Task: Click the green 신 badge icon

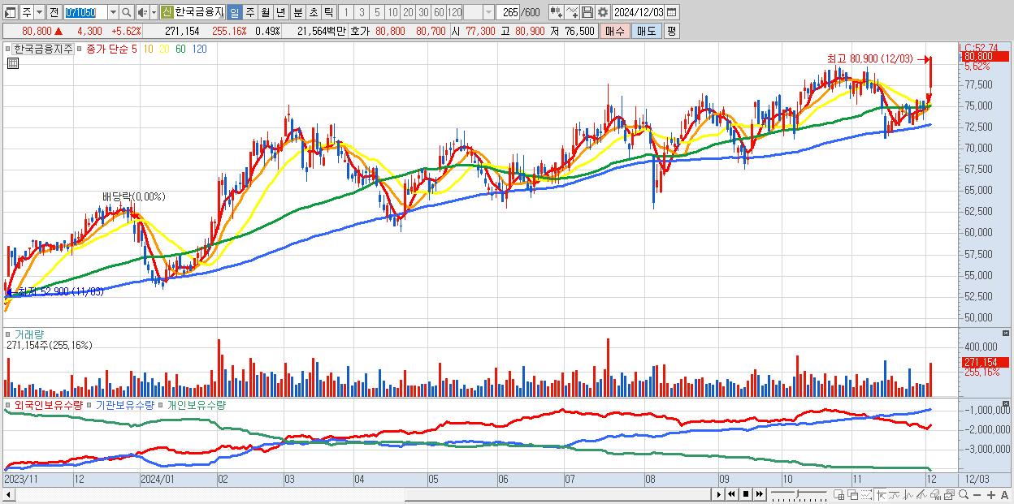Action: (167, 12)
